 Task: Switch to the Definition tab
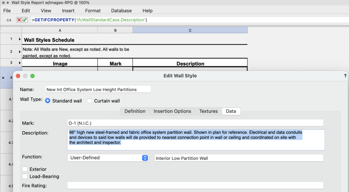point(135,111)
